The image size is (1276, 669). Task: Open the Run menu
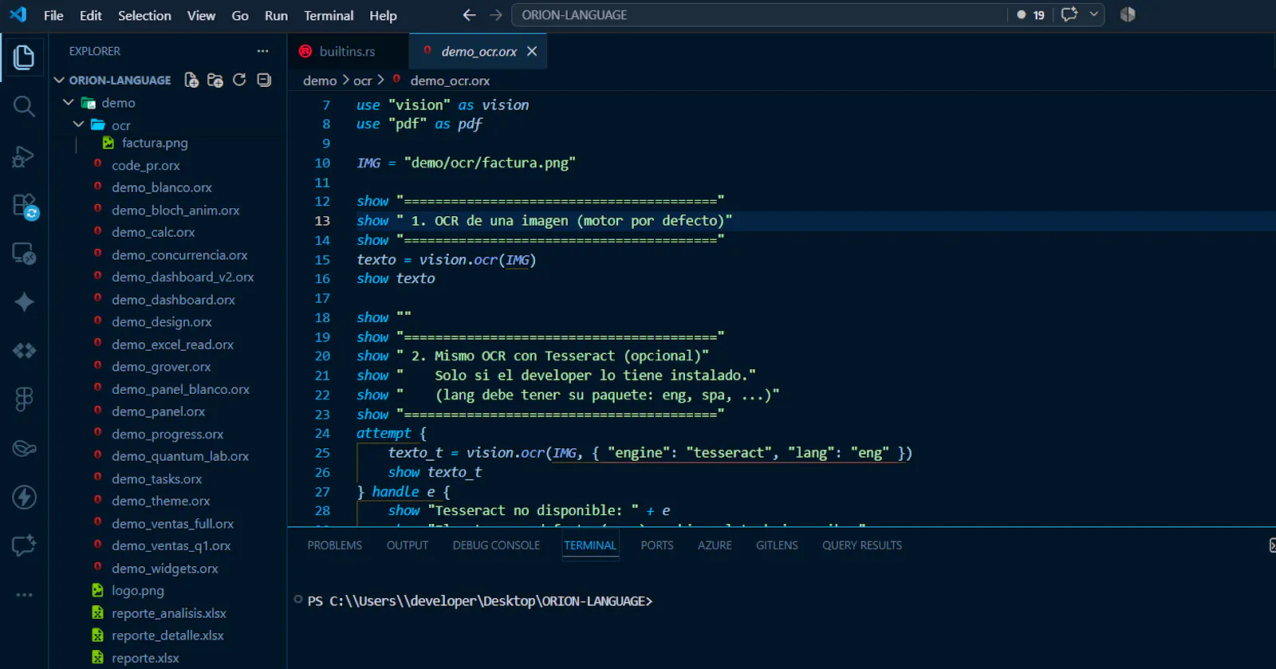[x=276, y=15]
